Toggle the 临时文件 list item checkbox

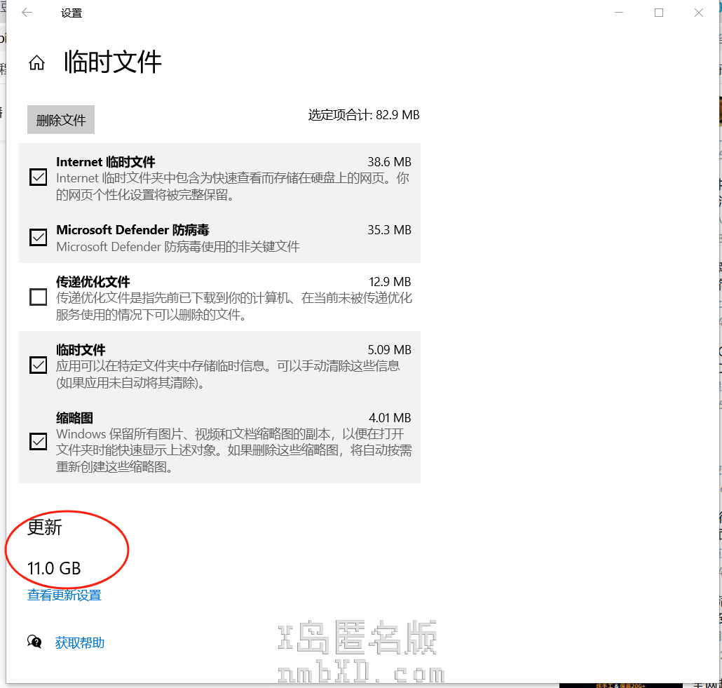pos(39,365)
